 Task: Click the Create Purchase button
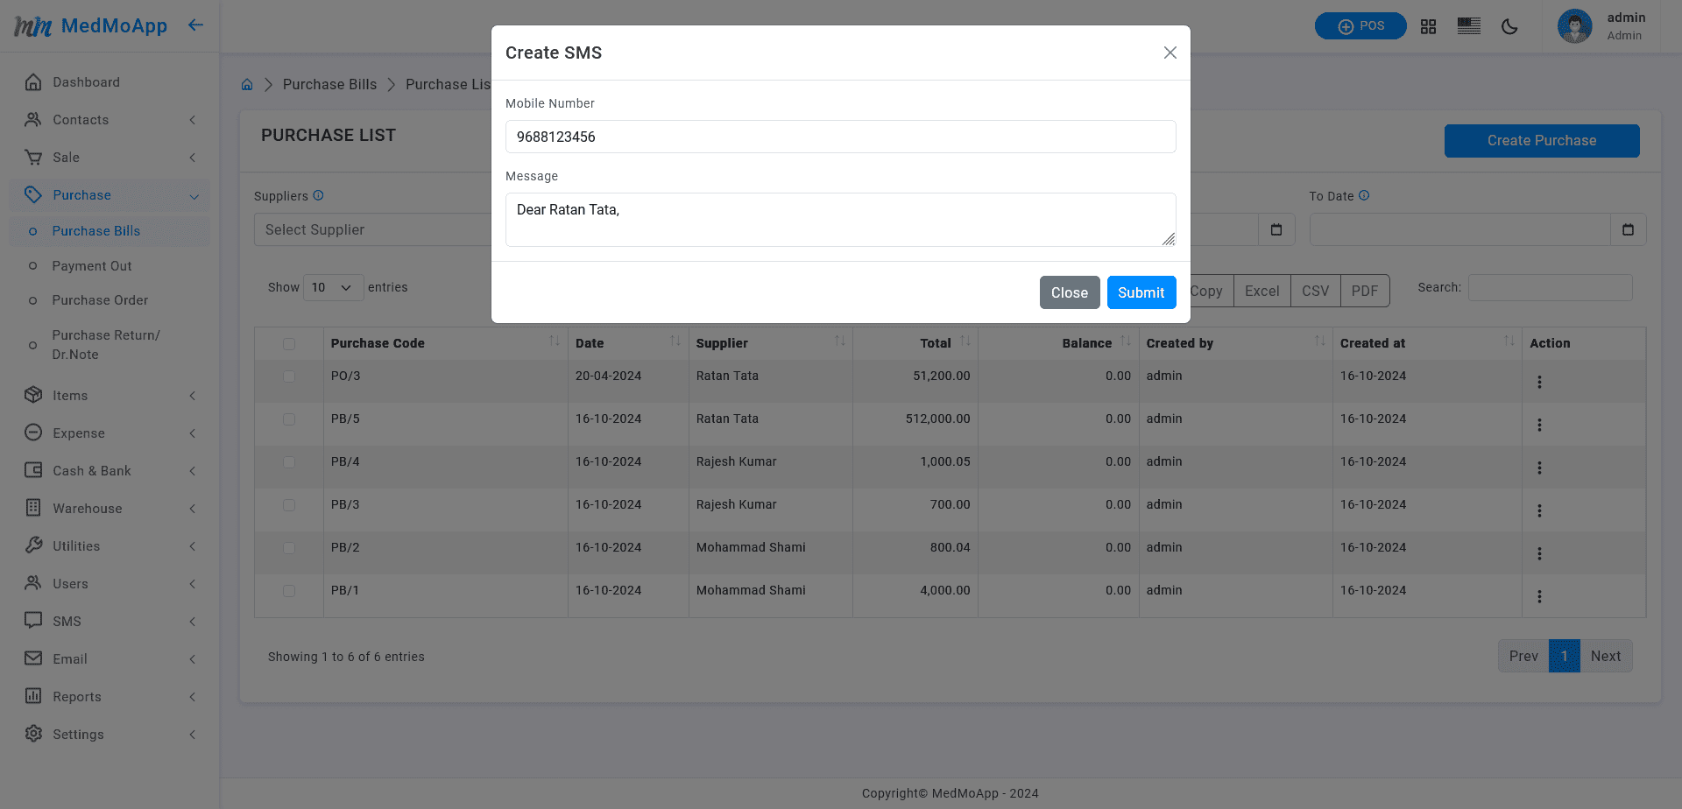point(1541,141)
